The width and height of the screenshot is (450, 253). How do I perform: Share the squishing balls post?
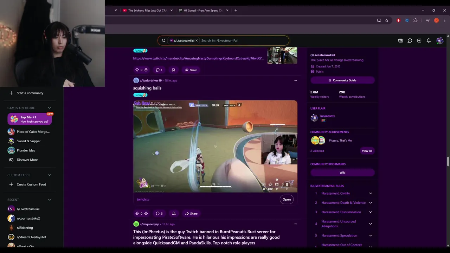click(191, 213)
